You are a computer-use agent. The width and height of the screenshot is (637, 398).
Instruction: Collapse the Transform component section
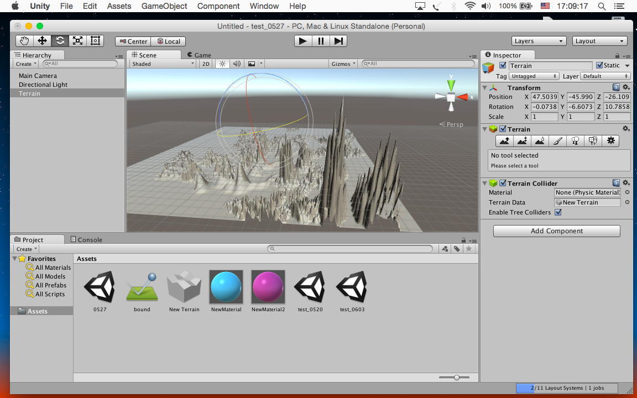tap(485, 88)
